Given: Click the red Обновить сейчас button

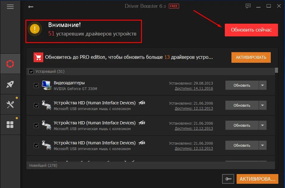Looking at the screenshot, I should coord(251,30).
